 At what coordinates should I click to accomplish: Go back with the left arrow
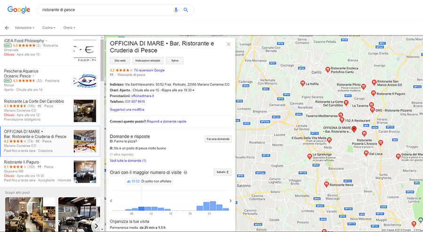coord(7,28)
